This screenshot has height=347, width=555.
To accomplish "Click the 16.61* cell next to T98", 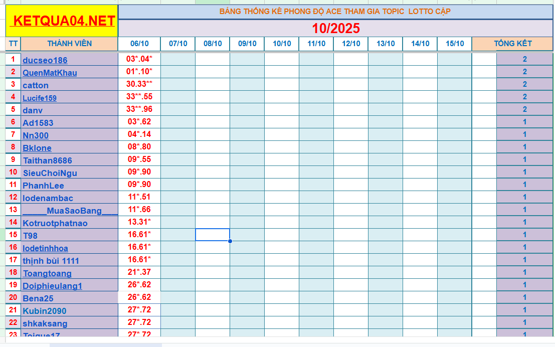I will pyautogui.click(x=139, y=235).
